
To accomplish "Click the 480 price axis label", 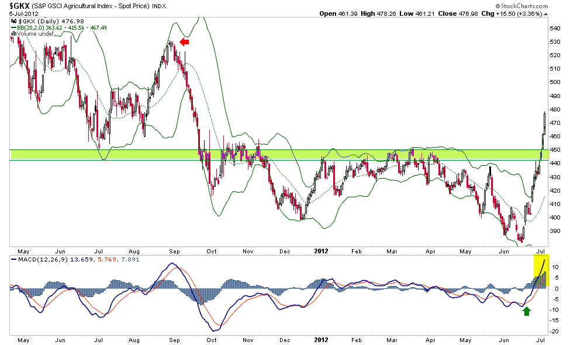I will pos(555,109).
